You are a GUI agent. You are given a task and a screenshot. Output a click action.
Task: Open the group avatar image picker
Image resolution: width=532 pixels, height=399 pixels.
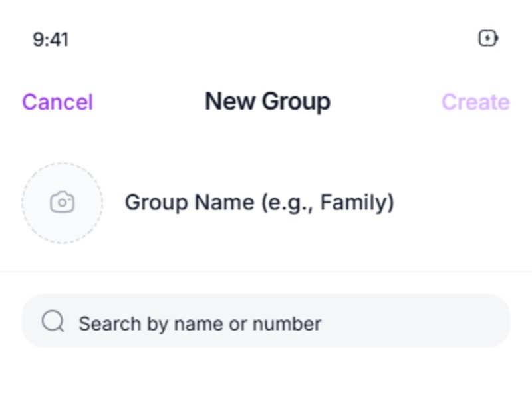click(x=62, y=202)
